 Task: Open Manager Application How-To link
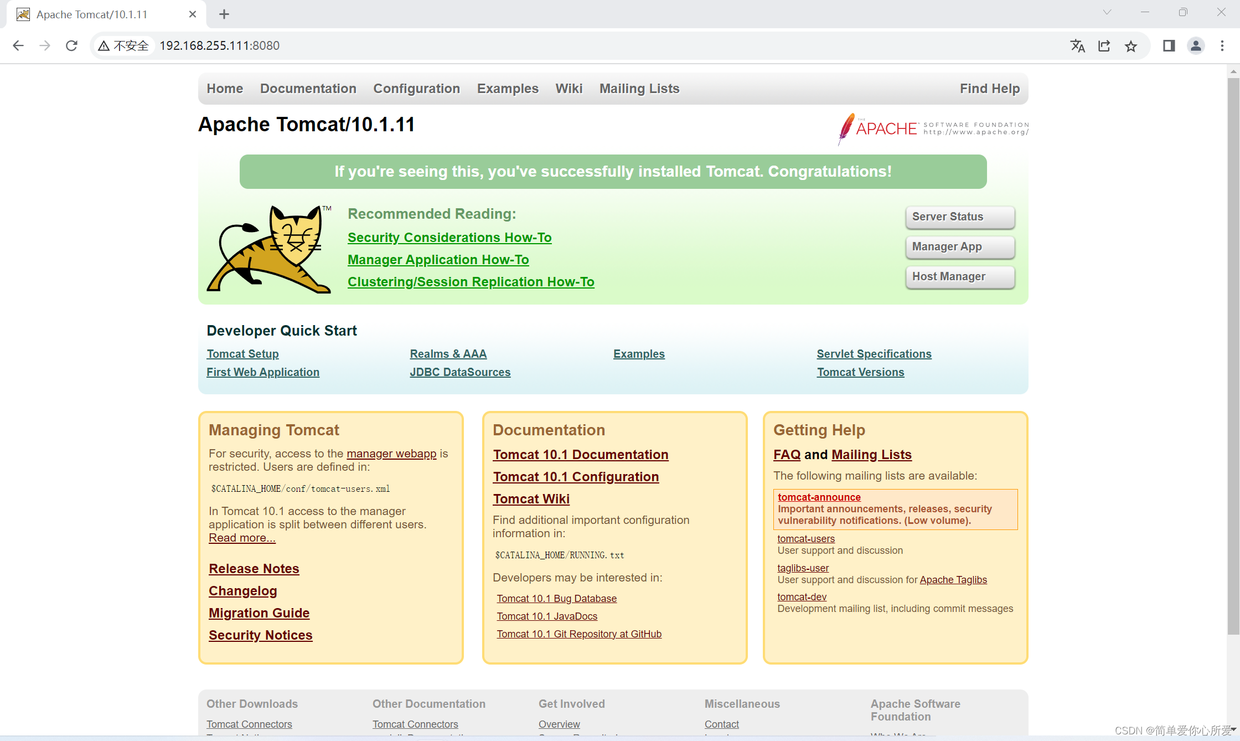(x=438, y=260)
